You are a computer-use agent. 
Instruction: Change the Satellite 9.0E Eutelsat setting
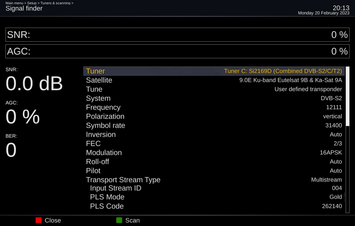[x=214, y=80]
